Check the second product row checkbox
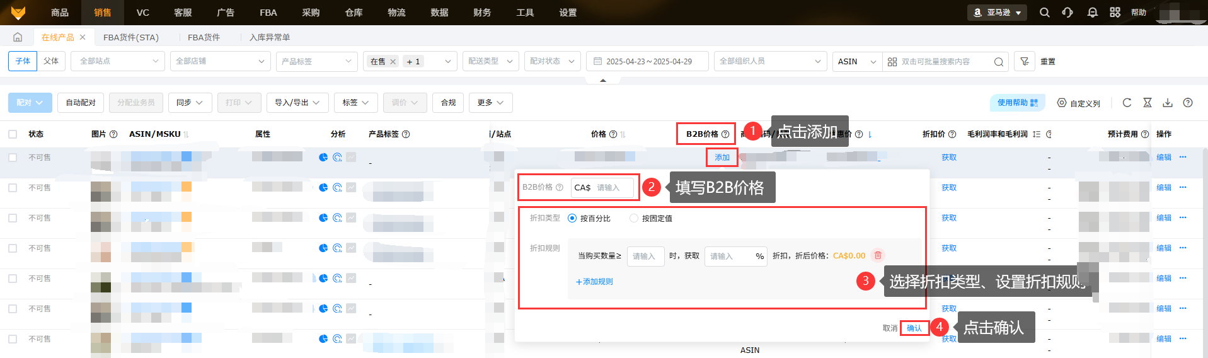Image resolution: width=1208 pixels, height=358 pixels. tap(13, 188)
